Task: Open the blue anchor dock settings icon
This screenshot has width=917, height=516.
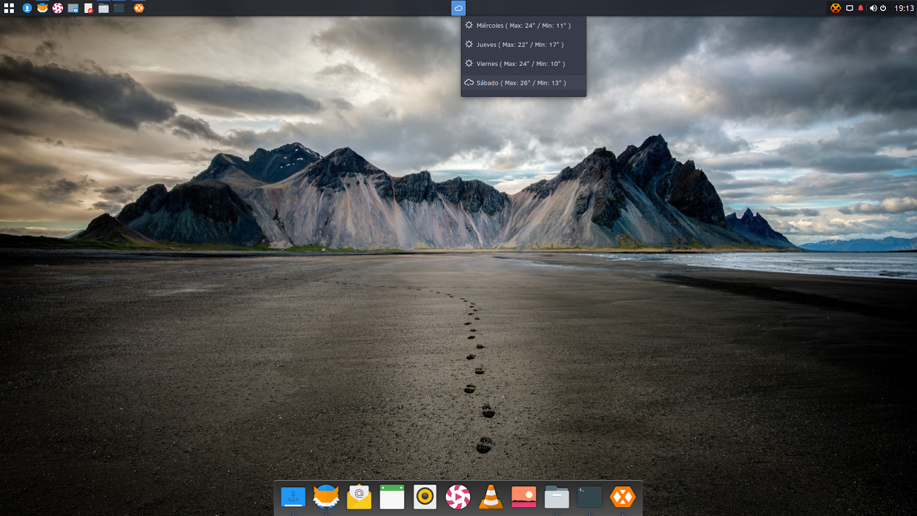Action: click(293, 496)
